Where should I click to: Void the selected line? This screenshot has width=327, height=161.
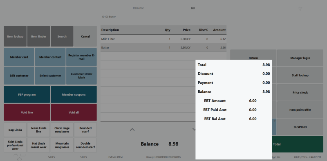[x=27, y=112]
